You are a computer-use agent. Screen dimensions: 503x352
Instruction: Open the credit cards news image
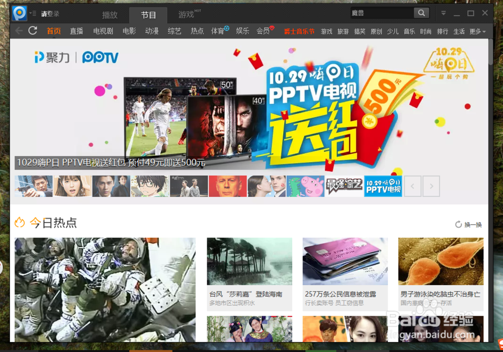tap(345, 261)
